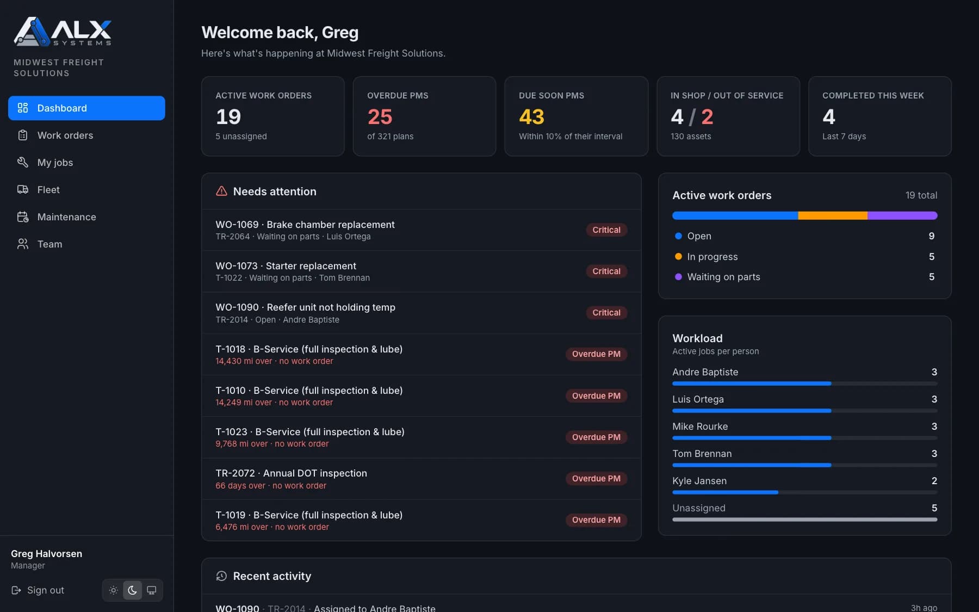This screenshot has height=612, width=979.
Task: Click the Work orders clipboard icon
Action: 23,135
